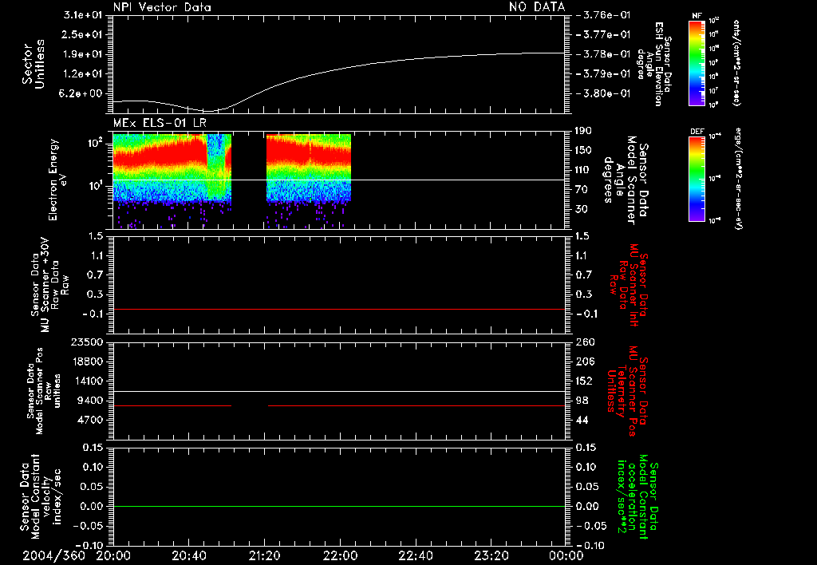Select the '20:40' time tick label
817x565 pixels.
pos(188,555)
